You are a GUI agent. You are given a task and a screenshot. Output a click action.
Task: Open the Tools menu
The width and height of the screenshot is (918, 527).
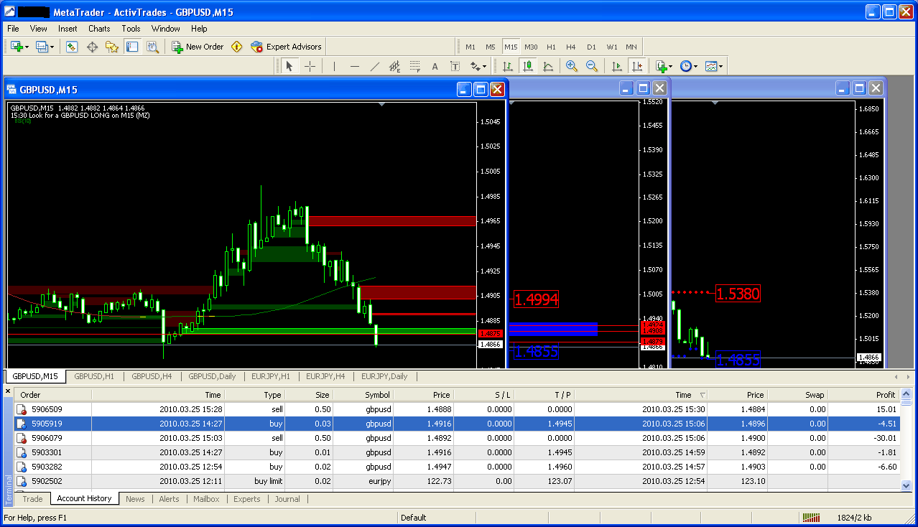pos(131,29)
